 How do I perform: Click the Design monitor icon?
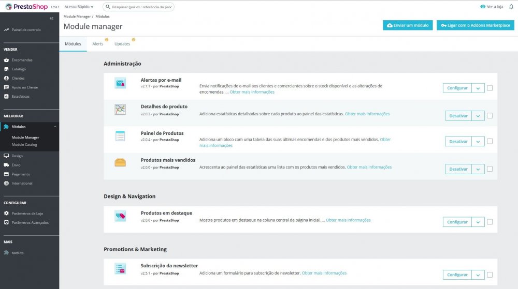click(6, 156)
